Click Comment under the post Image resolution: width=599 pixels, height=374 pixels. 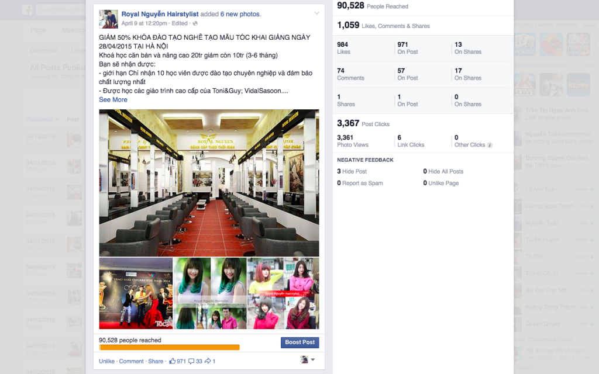[132, 361]
